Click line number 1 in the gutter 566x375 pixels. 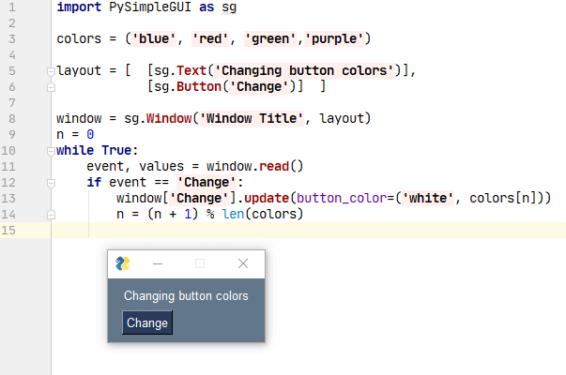[12, 7]
